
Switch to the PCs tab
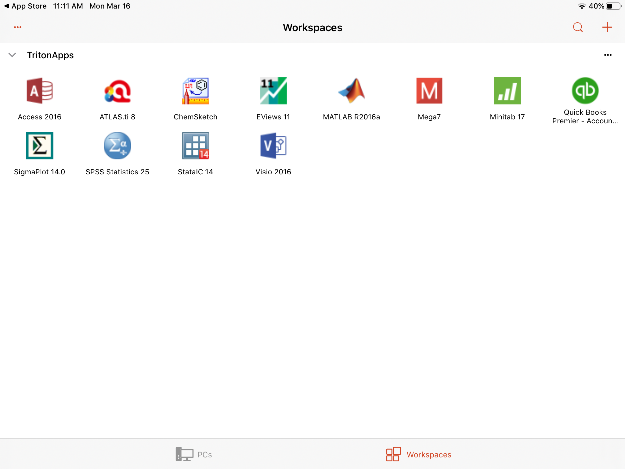tap(194, 454)
